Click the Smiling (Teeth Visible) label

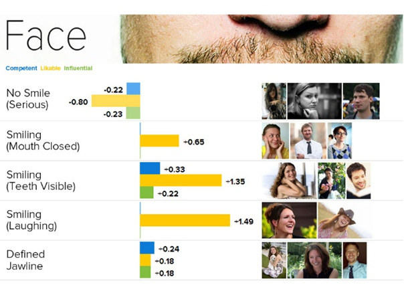pyautogui.click(x=41, y=181)
